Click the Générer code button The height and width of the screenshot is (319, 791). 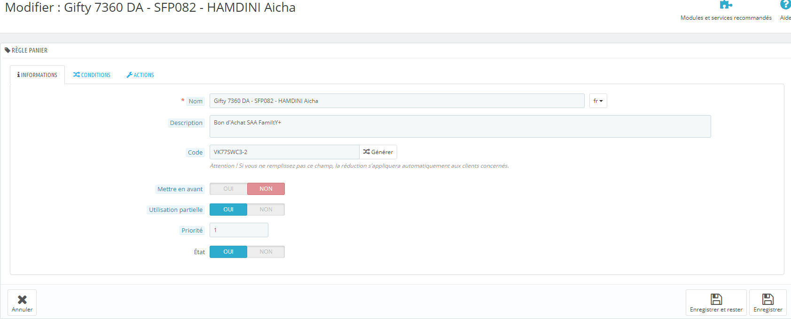tap(378, 152)
